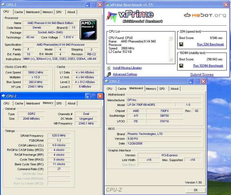The width and height of the screenshot is (231, 195).
Task: Open Cache tab in Mainboard CPU-Z window
Action: tap(122, 89)
